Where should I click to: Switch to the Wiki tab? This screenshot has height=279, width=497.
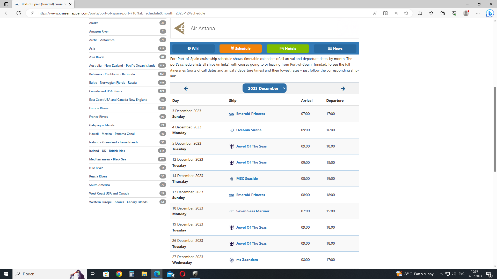(x=193, y=49)
